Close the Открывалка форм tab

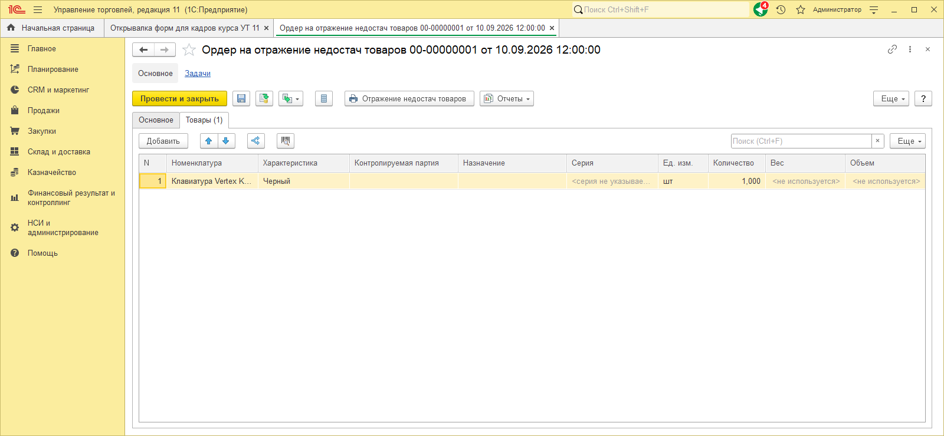267,28
